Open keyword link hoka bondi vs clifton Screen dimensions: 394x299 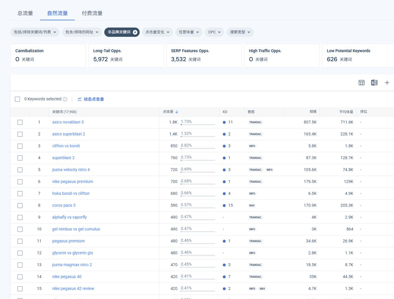pos(71,193)
